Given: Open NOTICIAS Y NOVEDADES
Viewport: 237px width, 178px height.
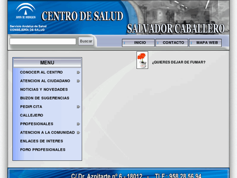Looking at the screenshot, I should [x=44, y=89].
